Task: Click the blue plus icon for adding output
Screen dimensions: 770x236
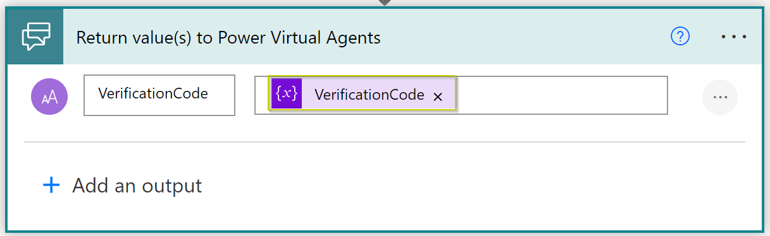Action: tap(51, 186)
